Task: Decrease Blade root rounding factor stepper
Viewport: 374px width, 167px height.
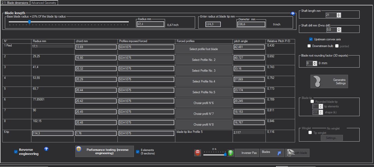Action: tap(315, 64)
